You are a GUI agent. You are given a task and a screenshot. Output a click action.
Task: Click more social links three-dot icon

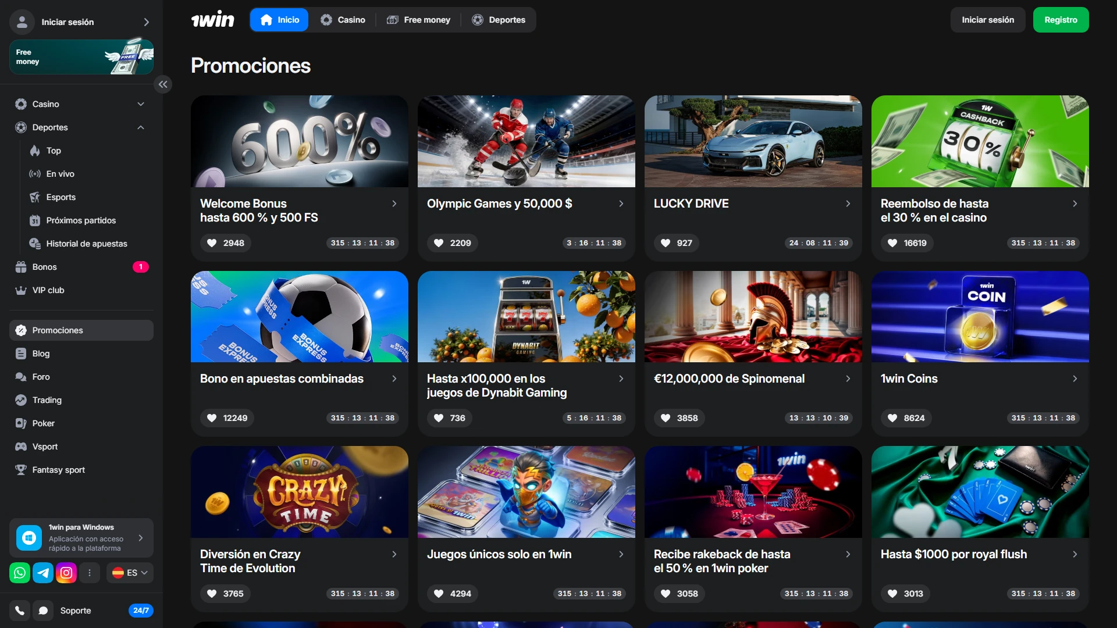click(x=90, y=573)
